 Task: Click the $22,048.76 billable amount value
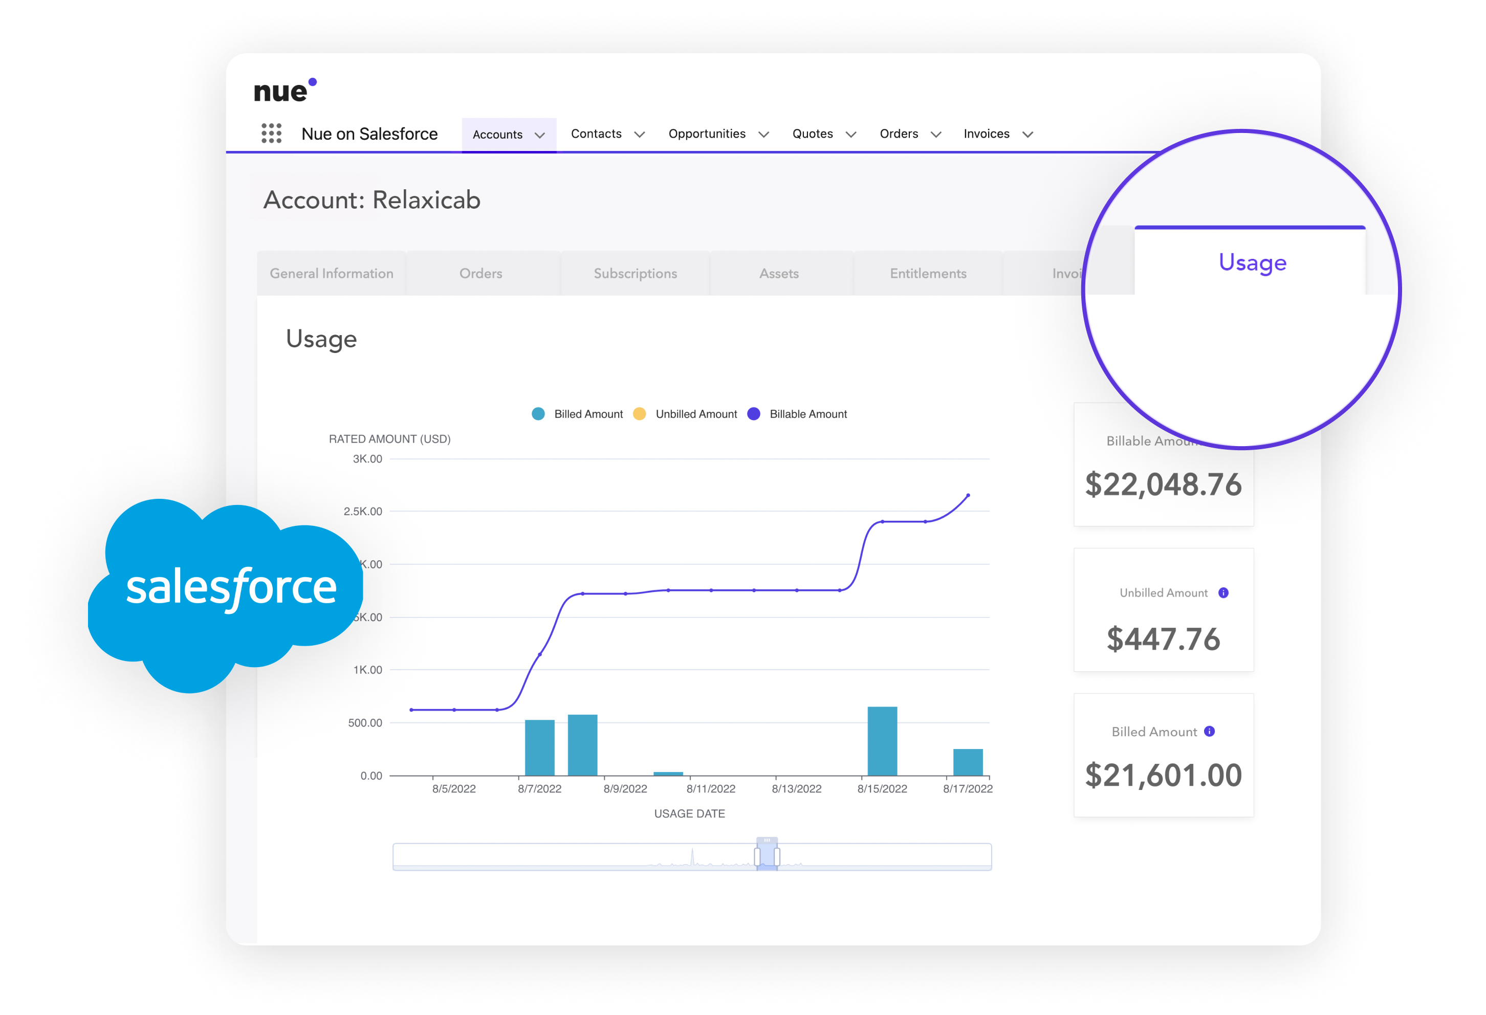coord(1163,484)
